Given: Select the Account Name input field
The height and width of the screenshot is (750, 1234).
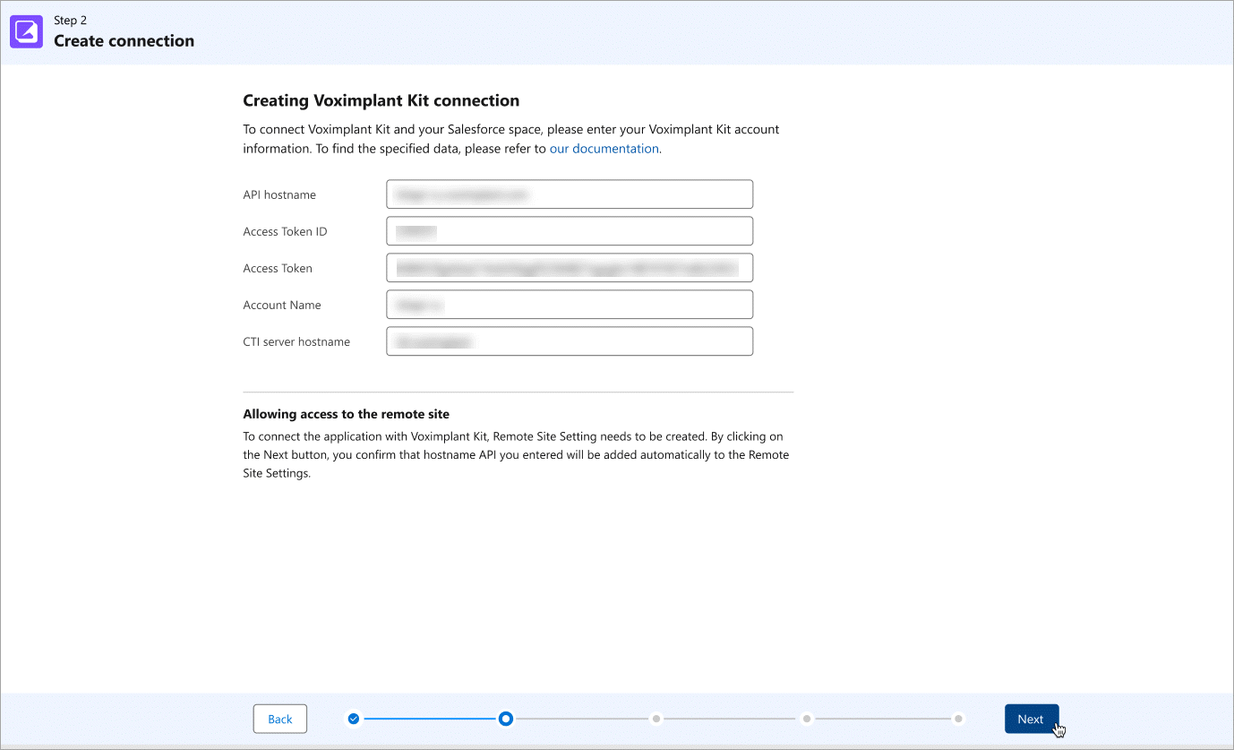Looking at the screenshot, I should click(x=570, y=305).
